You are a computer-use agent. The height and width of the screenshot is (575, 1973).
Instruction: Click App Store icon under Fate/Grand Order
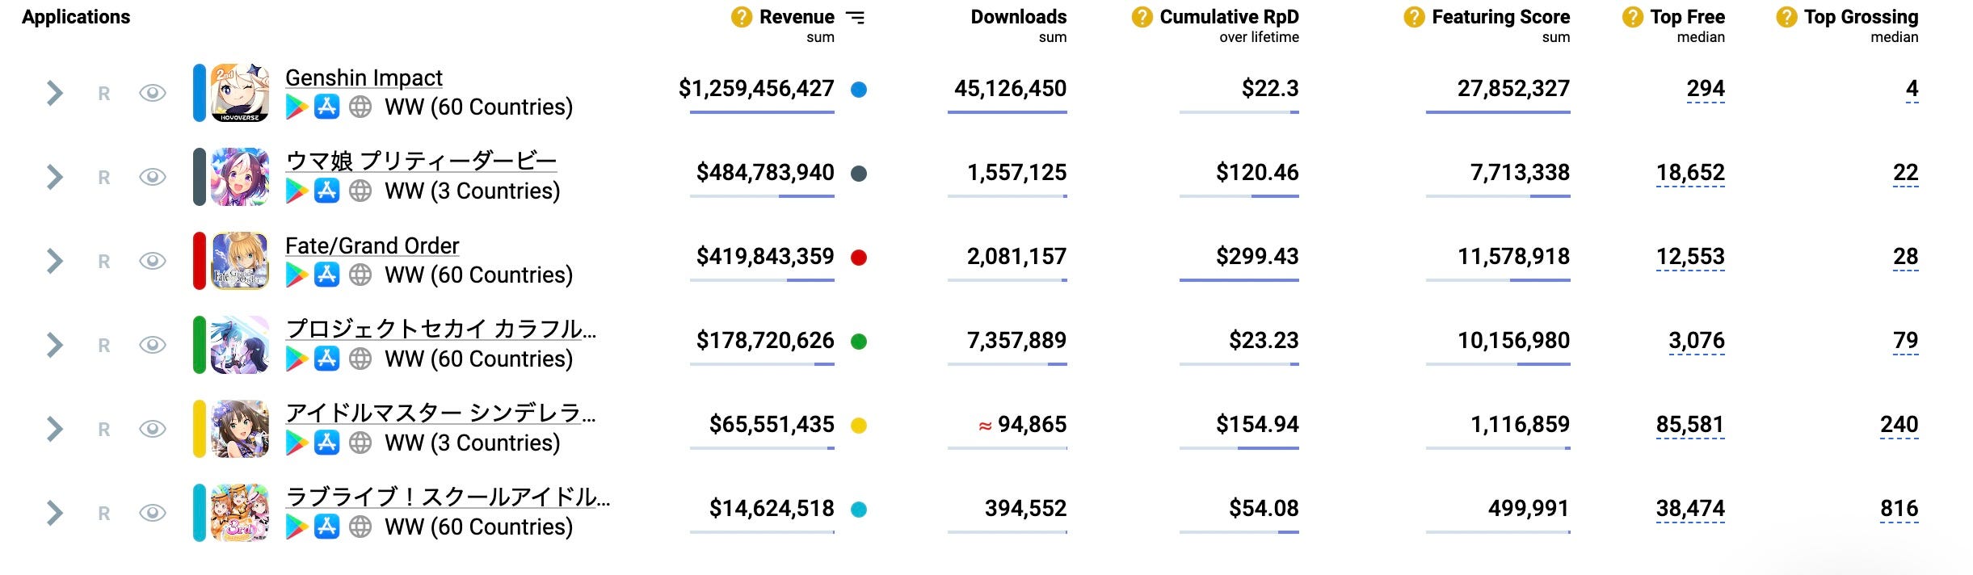coord(326,274)
